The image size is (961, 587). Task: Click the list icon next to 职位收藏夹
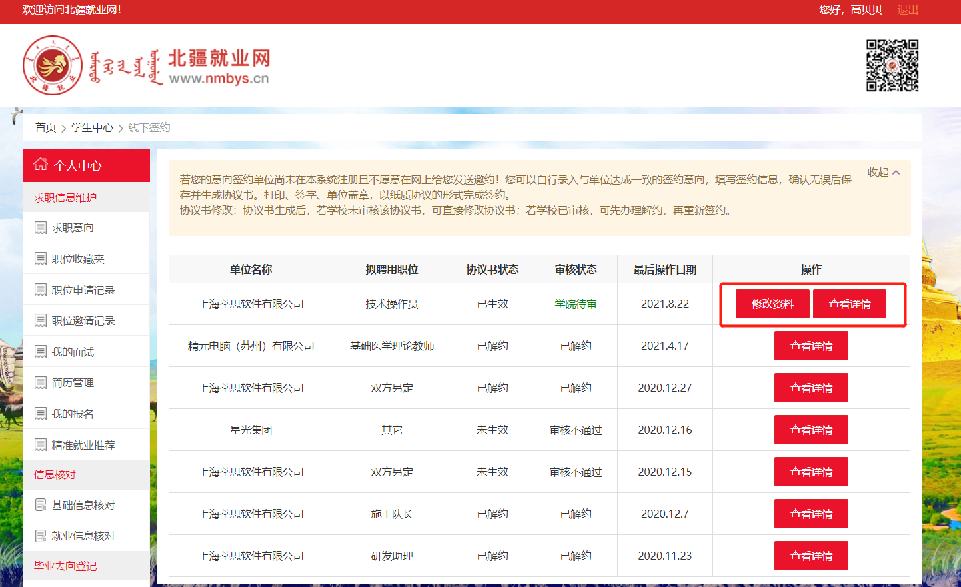click(41, 259)
